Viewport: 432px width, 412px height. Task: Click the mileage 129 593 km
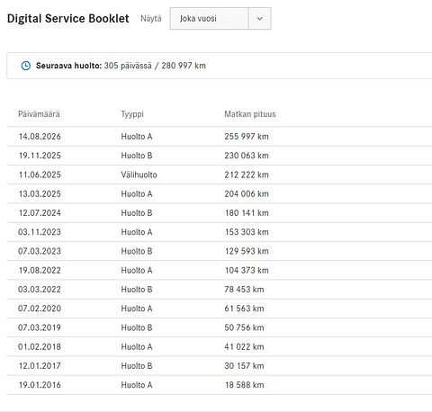[x=247, y=251]
